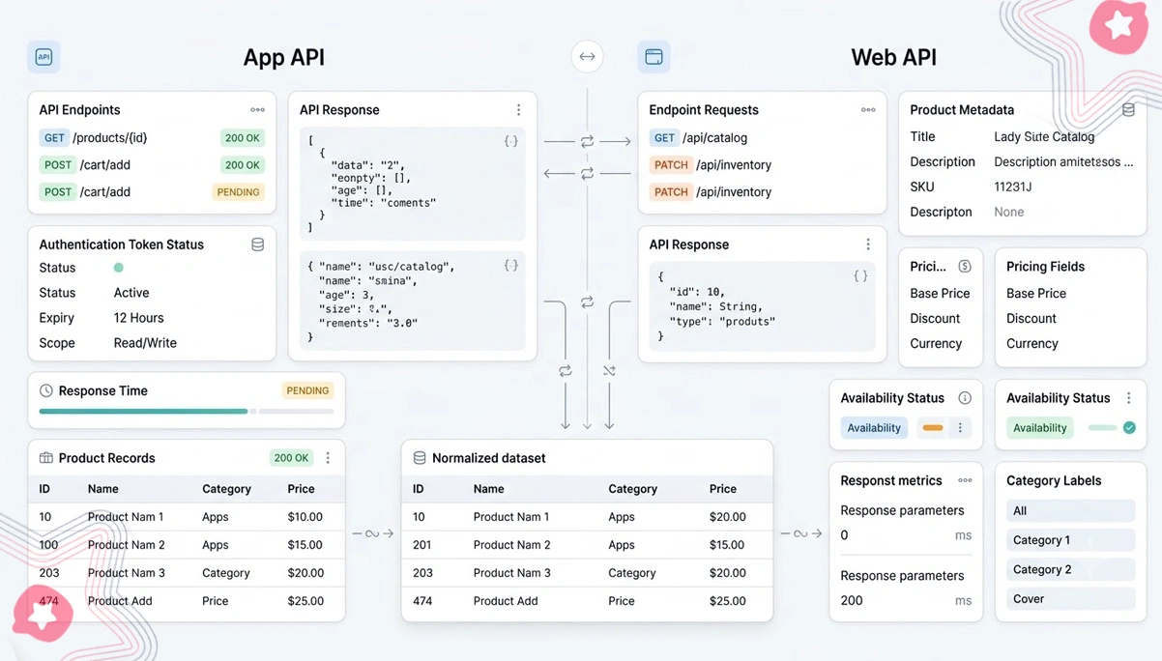Click braces icon on usc/catalog JSON block
The image size is (1162, 661).
(510, 265)
